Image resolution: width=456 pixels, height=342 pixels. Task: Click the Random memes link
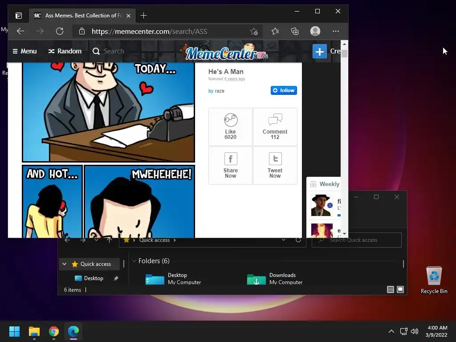point(65,51)
